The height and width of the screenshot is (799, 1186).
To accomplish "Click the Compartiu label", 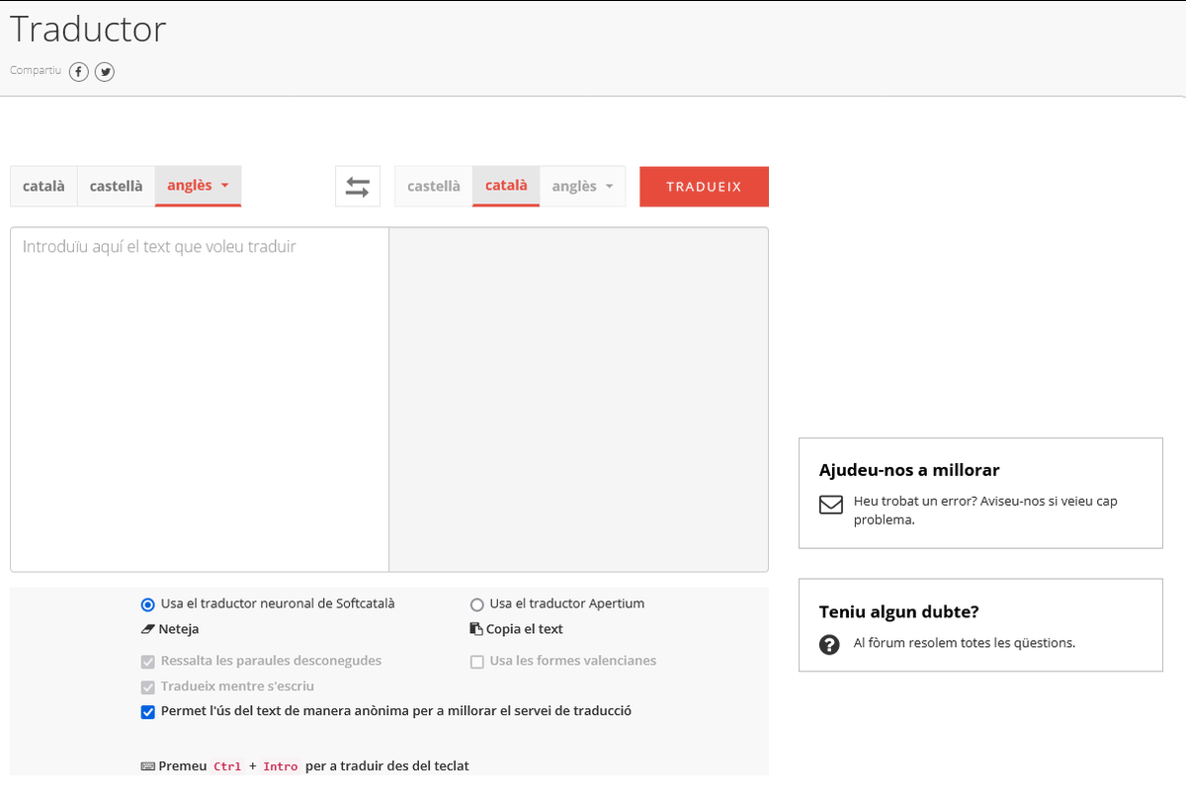I will (x=36, y=71).
